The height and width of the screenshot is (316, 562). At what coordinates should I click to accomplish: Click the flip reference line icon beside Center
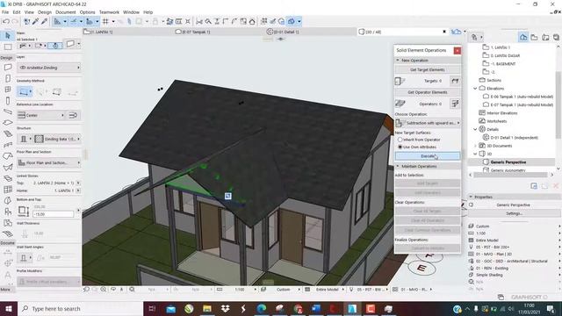(x=73, y=115)
